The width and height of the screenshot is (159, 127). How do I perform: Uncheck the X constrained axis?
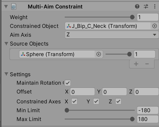point(75,101)
